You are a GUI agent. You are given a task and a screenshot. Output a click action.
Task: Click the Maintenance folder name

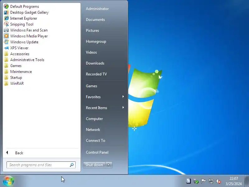coord(21,72)
